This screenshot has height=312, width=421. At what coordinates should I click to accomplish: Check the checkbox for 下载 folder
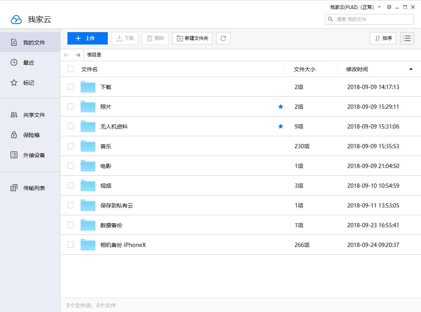[70, 87]
